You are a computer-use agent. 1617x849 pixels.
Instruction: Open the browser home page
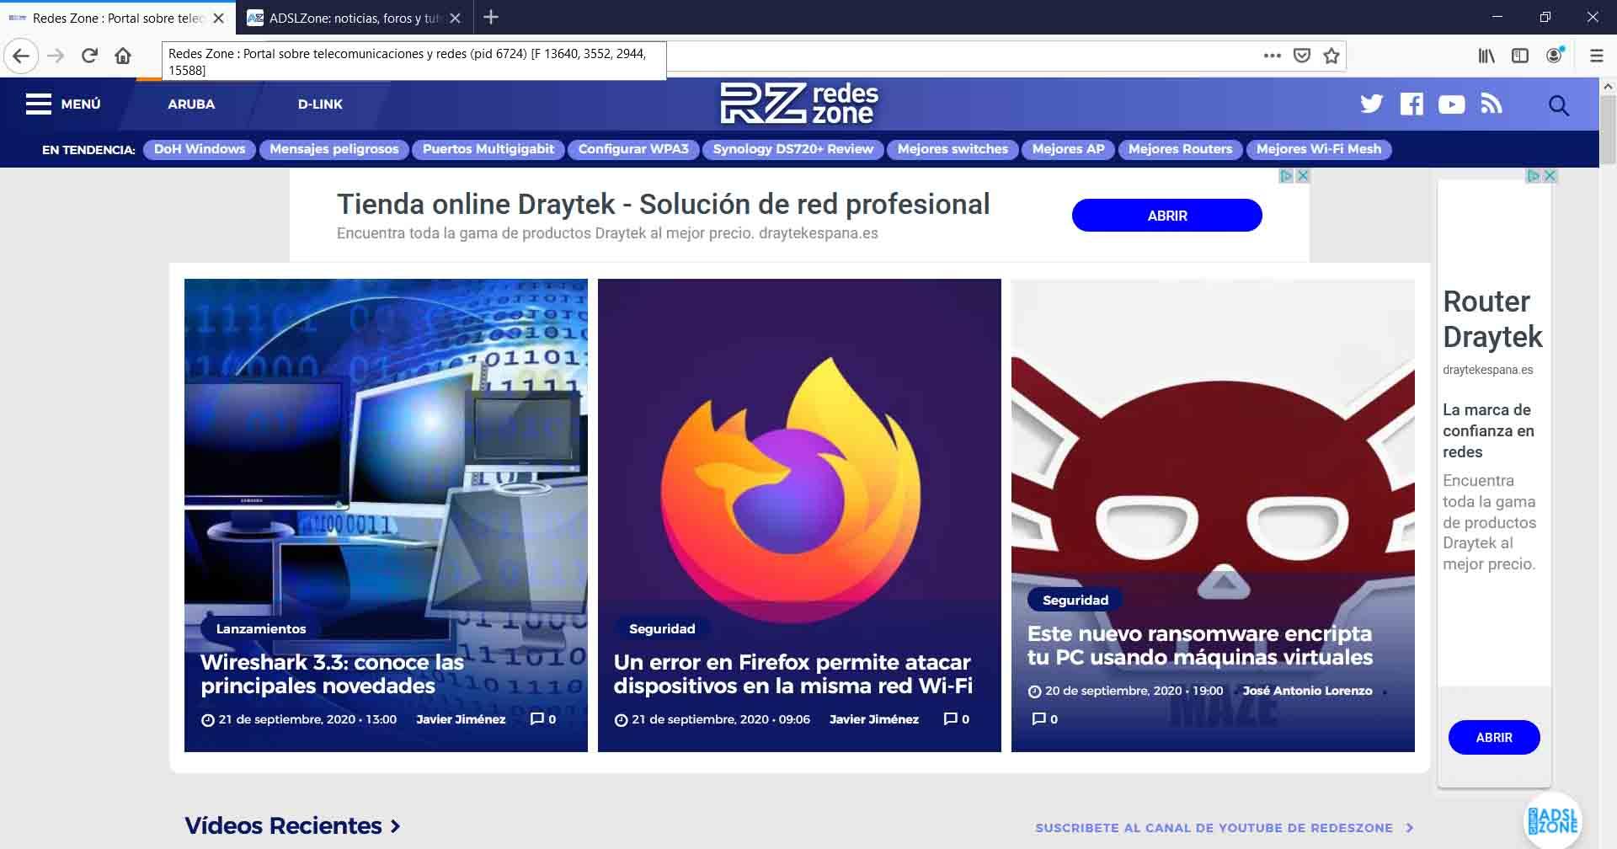(123, 56)
